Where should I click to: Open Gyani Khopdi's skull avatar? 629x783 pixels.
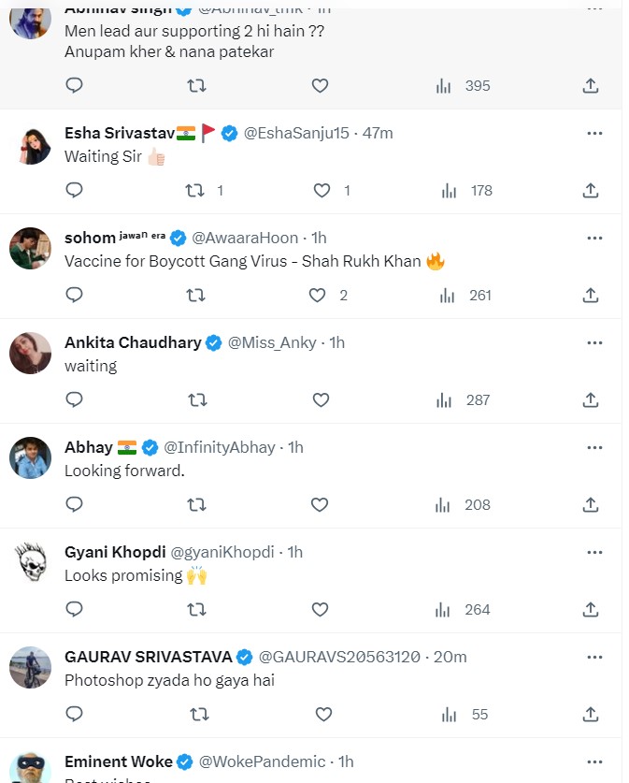pos(31,563)
